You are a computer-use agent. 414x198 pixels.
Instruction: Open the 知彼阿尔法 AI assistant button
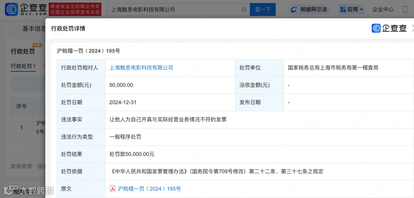309,10
